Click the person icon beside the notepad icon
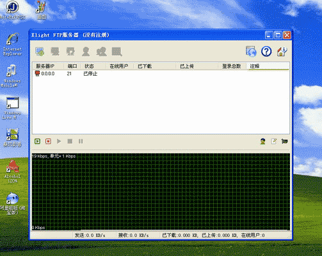 pos(263,141)
